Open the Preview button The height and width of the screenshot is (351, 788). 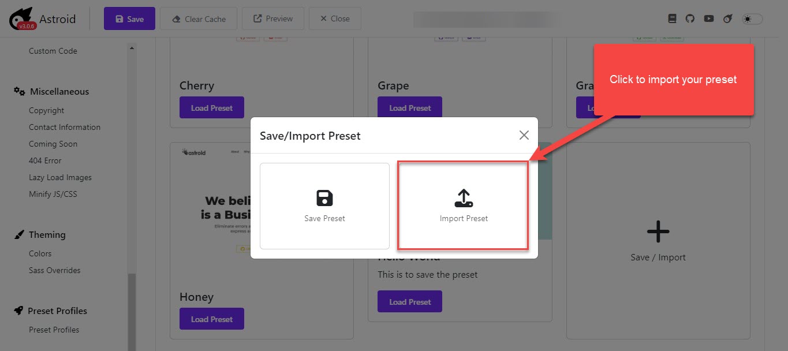pos(273,18)
